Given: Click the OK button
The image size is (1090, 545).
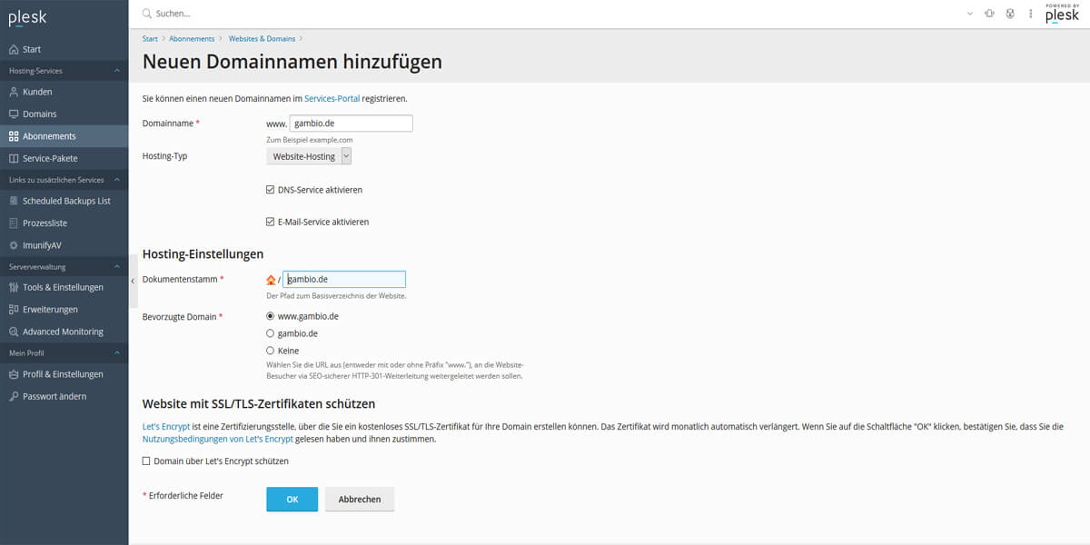Looking at the screenshot, I should pos(292,500).
